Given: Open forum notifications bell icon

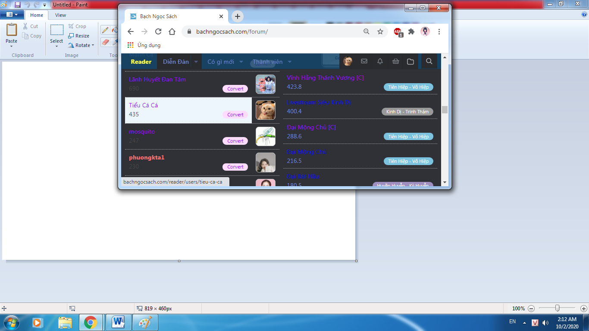Looking at the screenshot, I should [x=380, y=62].
